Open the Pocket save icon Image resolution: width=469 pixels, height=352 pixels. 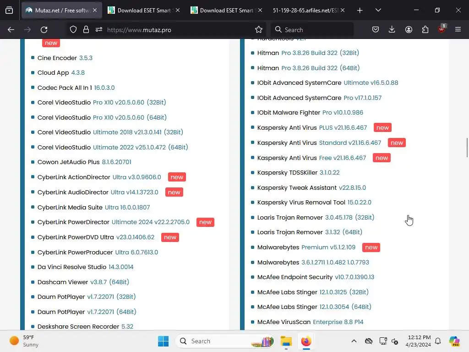[376, 30]
